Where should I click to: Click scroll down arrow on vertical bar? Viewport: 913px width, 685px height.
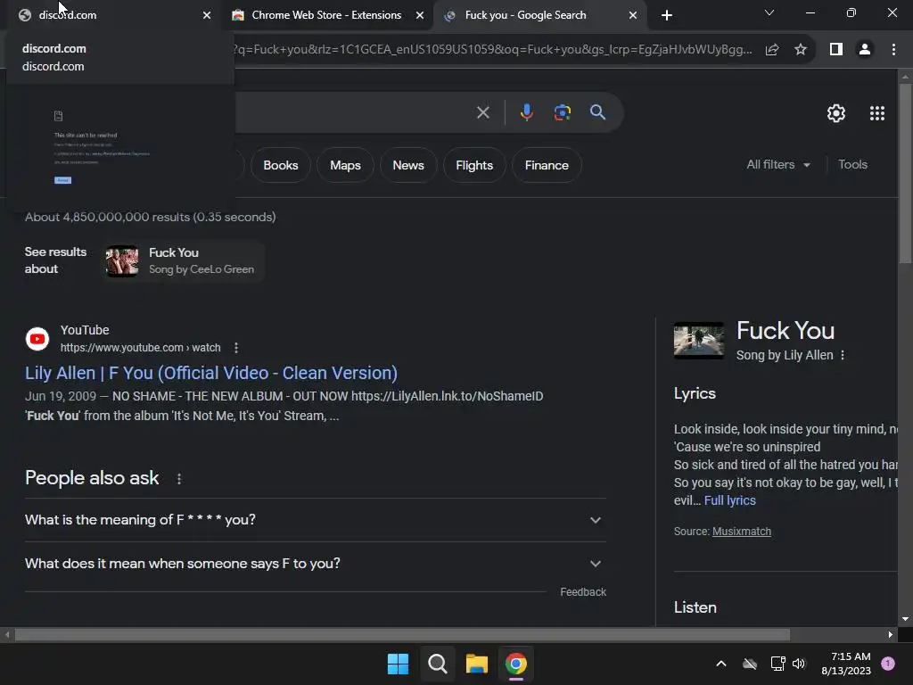[x=906, y=619]
